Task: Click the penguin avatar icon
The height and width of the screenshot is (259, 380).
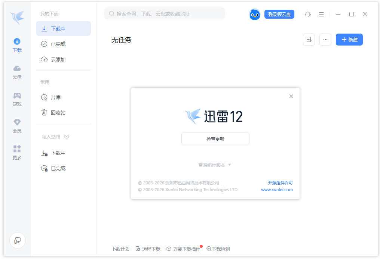Action: coord(255,14)
